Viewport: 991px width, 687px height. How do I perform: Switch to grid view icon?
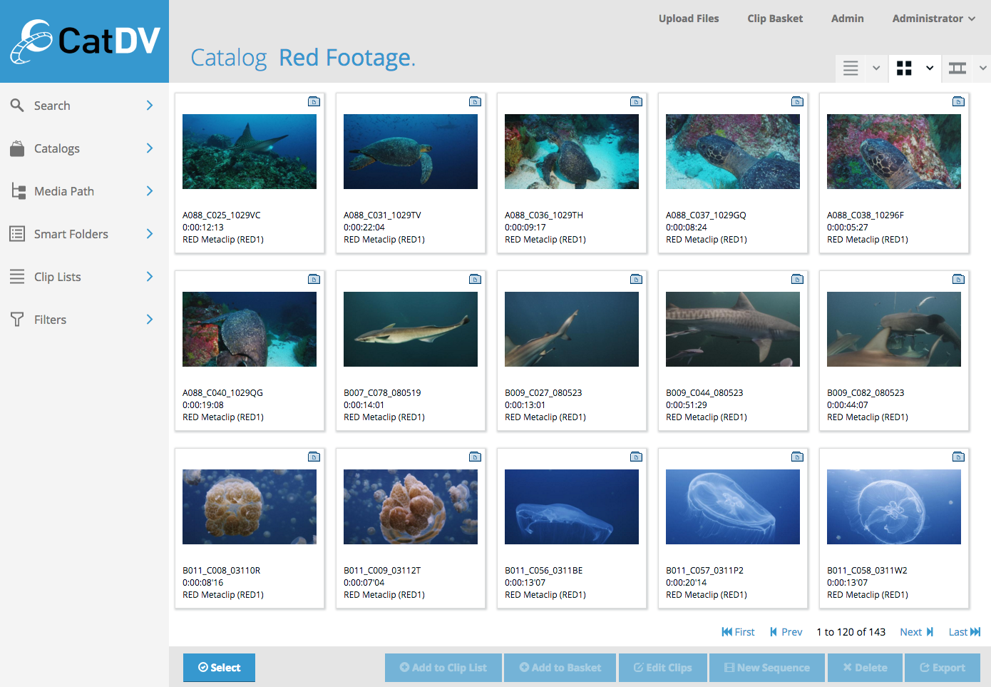(904, 68)
